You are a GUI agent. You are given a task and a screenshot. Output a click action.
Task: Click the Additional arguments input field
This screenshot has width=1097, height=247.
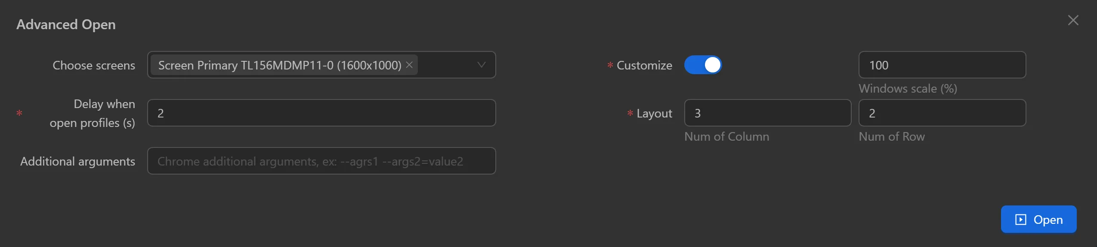[321, 161]
